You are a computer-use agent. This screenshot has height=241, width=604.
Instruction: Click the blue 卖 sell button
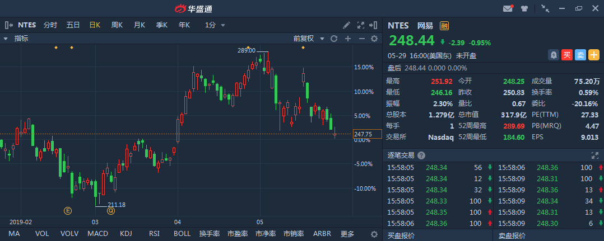[580, 55]
